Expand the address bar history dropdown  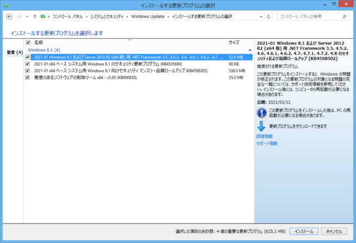coord(261,17)
